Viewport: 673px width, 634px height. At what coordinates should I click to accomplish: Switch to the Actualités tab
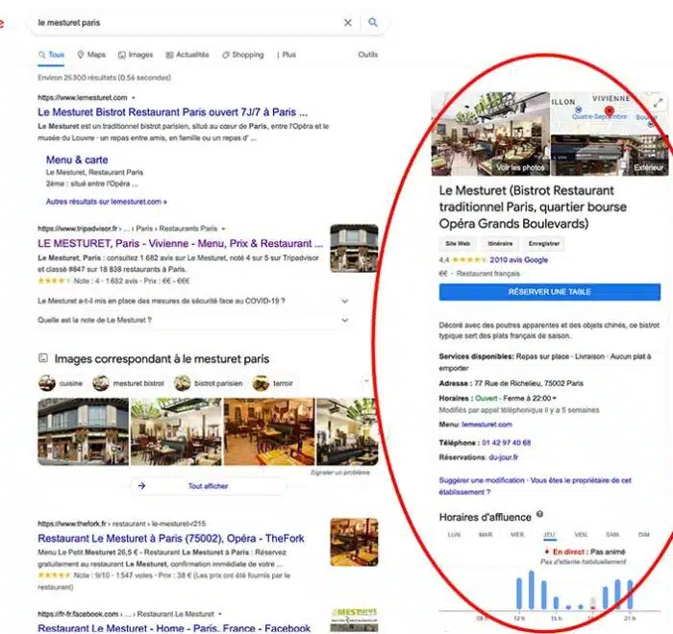click(187, 55)
